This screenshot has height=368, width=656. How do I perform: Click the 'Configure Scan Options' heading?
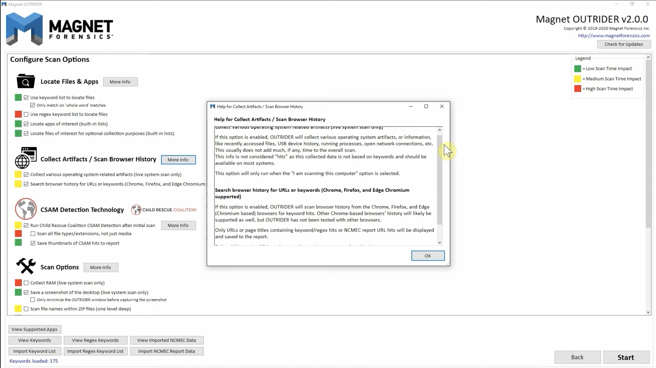(50, 60)
